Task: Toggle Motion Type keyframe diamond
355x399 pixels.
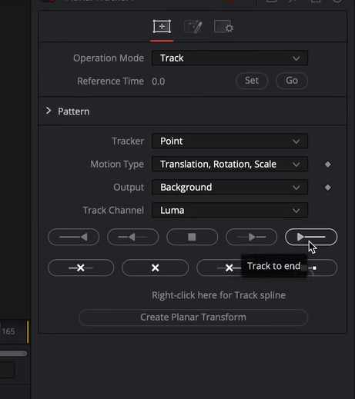Action: (x=327, y=165)
